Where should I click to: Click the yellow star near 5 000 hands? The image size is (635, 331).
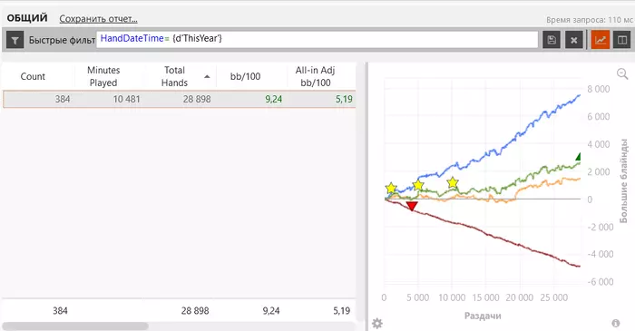(x=418, y=185)
